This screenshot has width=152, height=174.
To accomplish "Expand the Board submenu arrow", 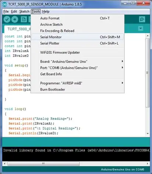I will pos(122,61).
